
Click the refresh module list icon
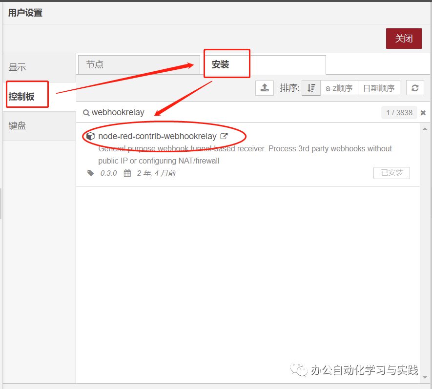click(x=415, y=88)
